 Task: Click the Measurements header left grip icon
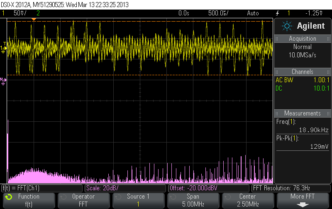tap(277, 113)
